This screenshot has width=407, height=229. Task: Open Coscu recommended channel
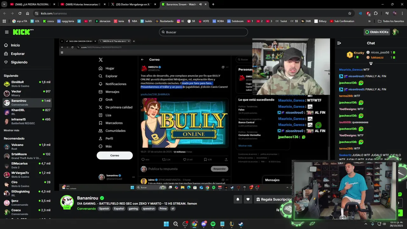[27, 212]
